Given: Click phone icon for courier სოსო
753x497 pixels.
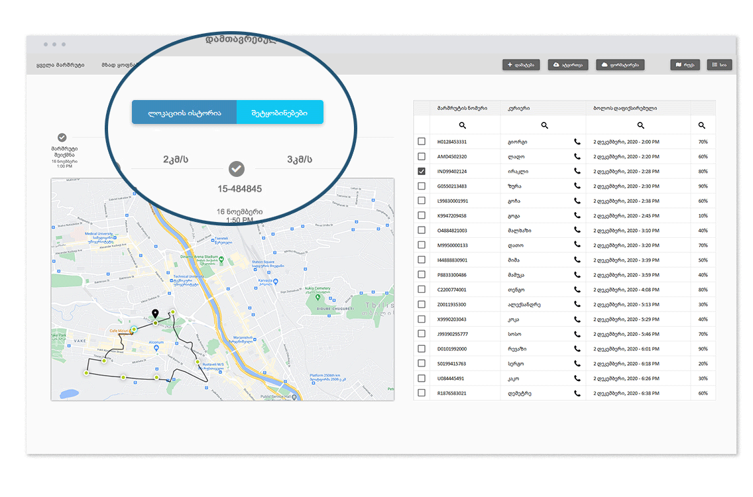Looking at the screenshot, I should coord(577,334).
